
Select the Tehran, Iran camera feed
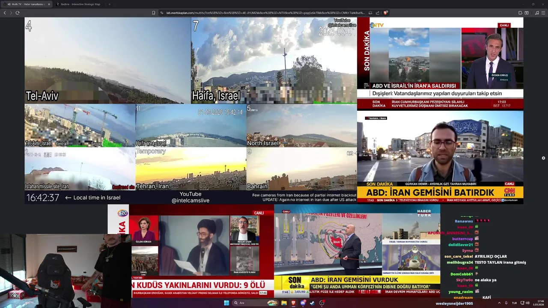[x=191, y=169]
